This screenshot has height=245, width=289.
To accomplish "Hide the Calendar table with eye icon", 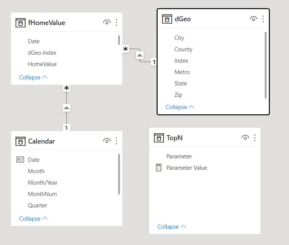I will coord(107,141).
